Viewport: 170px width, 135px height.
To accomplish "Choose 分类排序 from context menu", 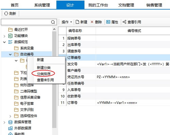I will (x=44, y=74).
